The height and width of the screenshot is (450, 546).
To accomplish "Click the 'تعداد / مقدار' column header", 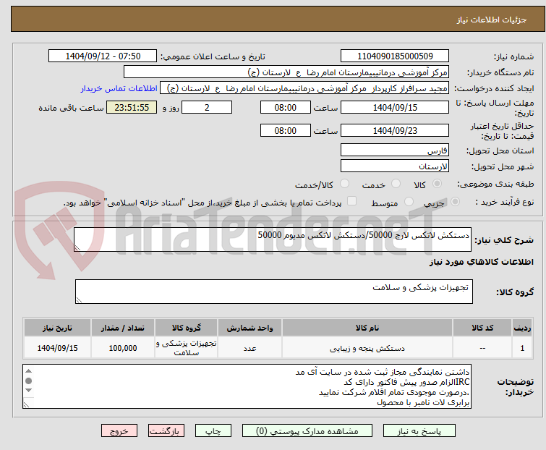I will 123,328.
